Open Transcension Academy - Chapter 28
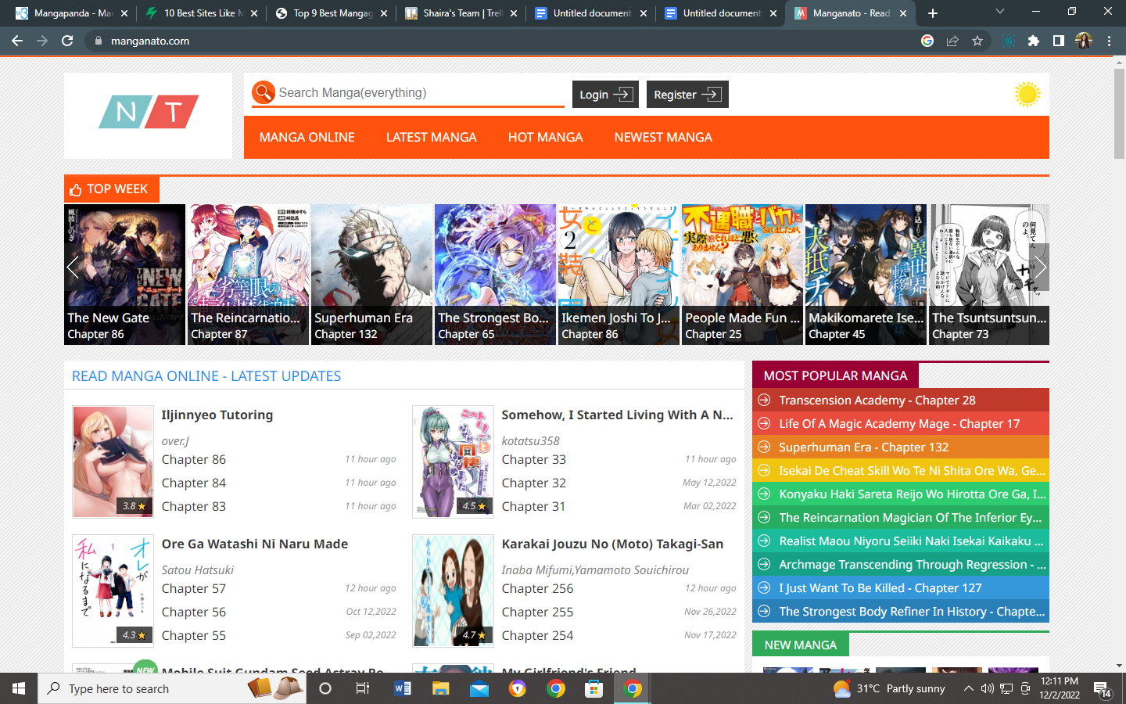This screenshot has height=704, width=1126. coord(877,400)
